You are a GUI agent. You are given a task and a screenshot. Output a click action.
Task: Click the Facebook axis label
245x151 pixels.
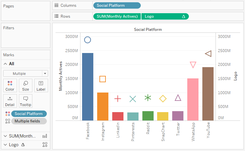(88, 131)
